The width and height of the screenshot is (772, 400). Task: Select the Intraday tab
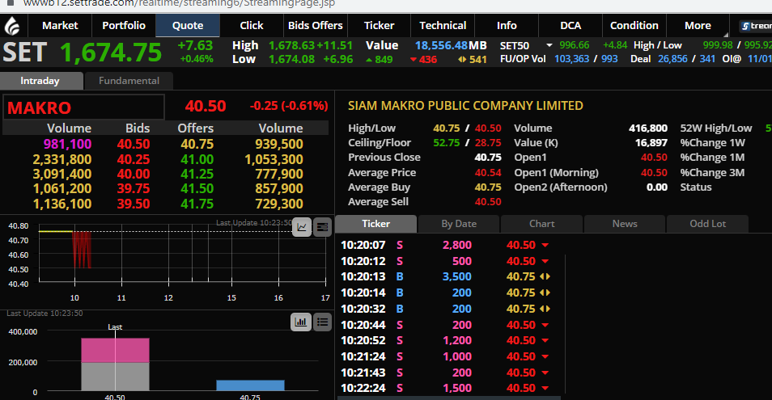point(40,81)
